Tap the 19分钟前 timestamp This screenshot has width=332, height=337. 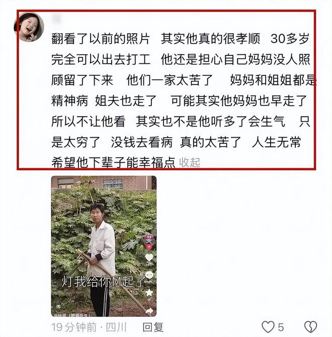[74, 327]
